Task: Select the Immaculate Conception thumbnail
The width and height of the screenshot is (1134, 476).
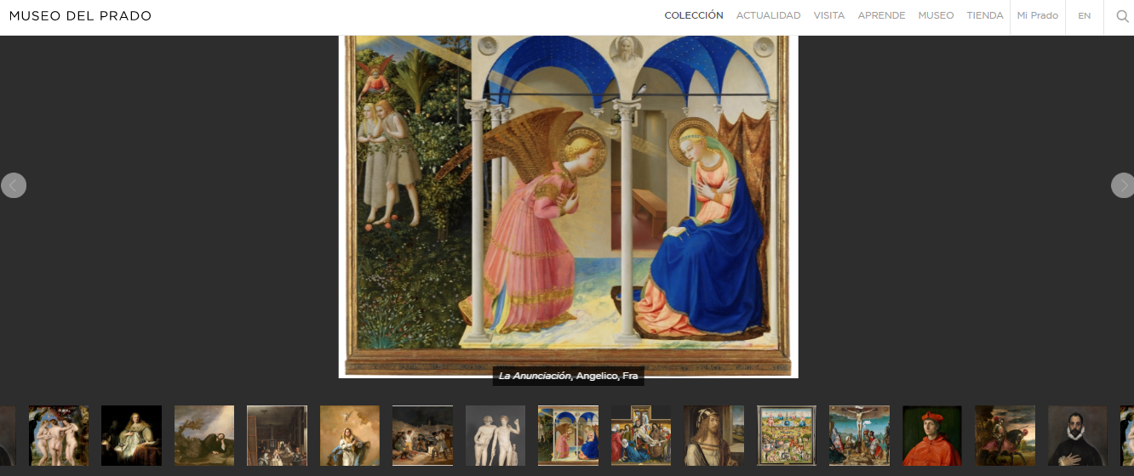Action: click(x=350, y=435)
